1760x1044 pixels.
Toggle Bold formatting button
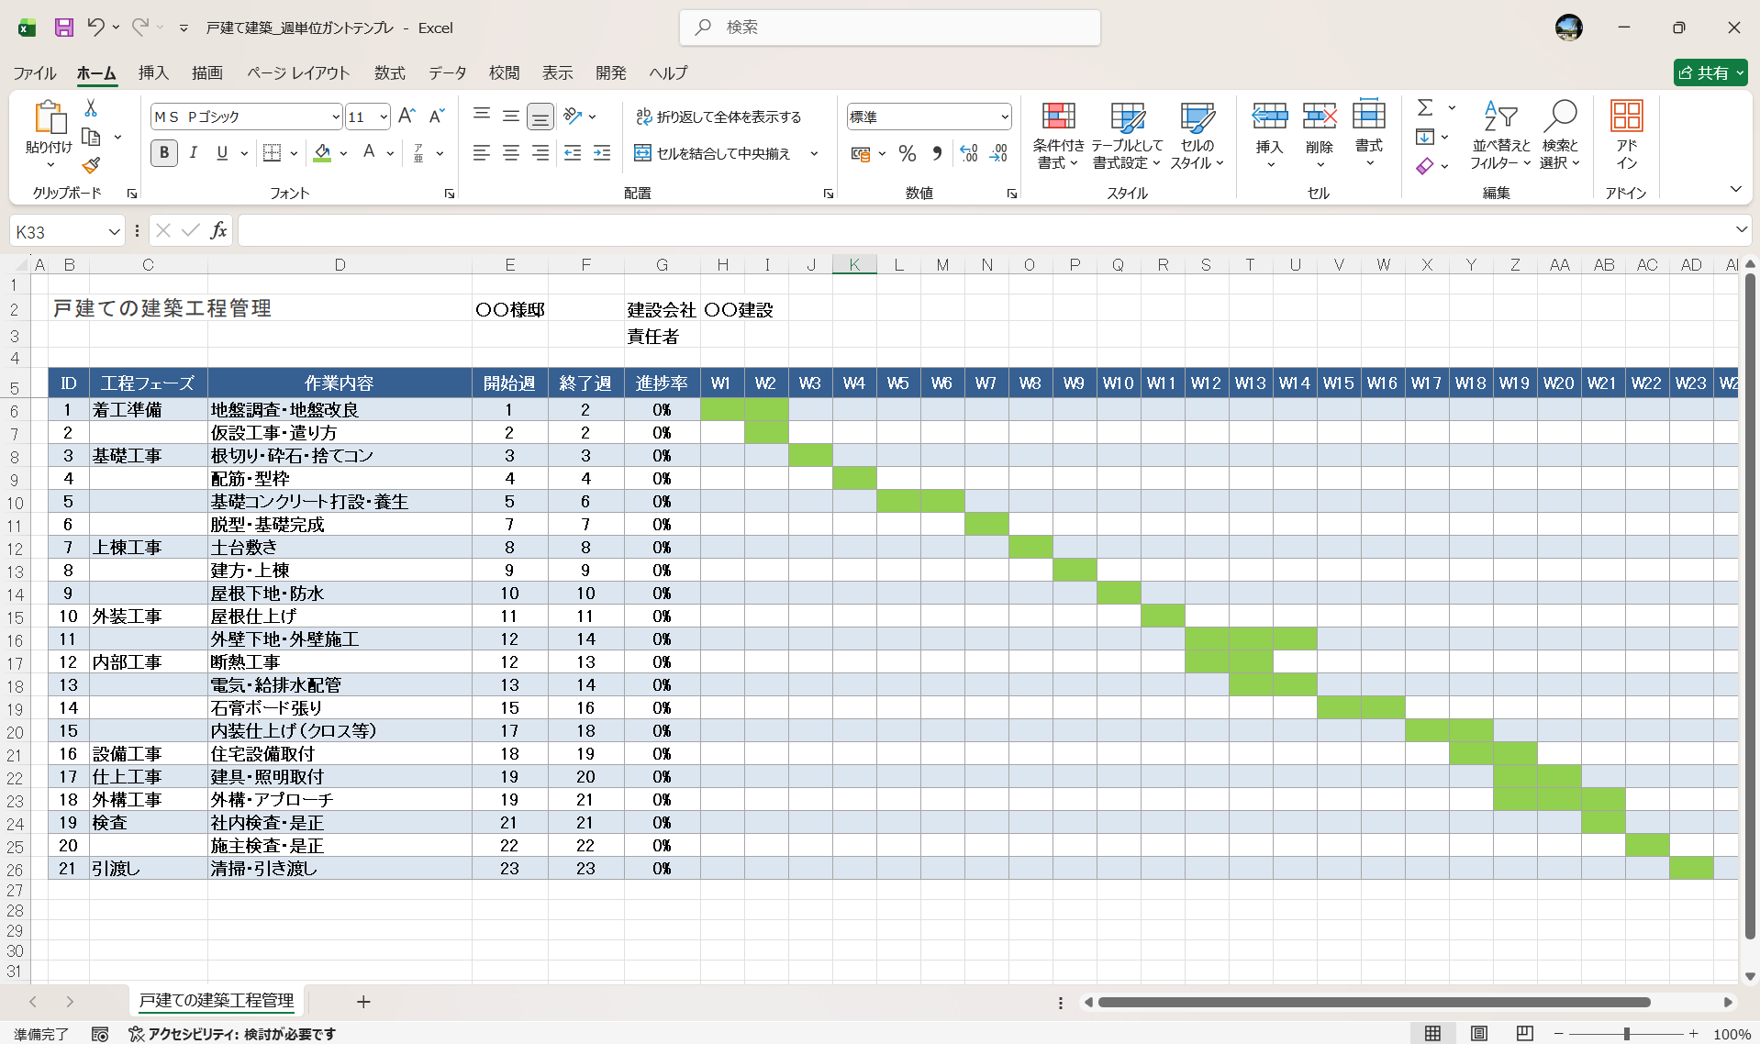click(164, 153)
